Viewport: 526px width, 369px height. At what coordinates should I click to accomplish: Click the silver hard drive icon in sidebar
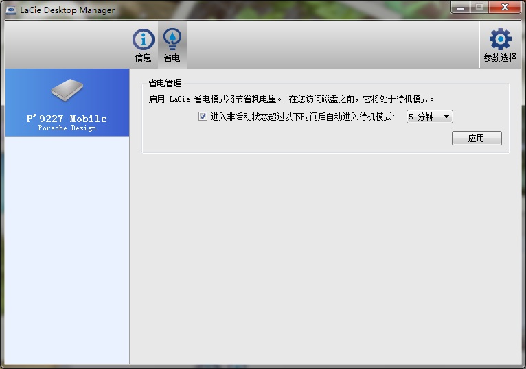(x=67, y=91)
